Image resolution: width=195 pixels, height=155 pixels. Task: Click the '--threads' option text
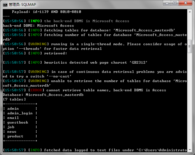(29, 48)
